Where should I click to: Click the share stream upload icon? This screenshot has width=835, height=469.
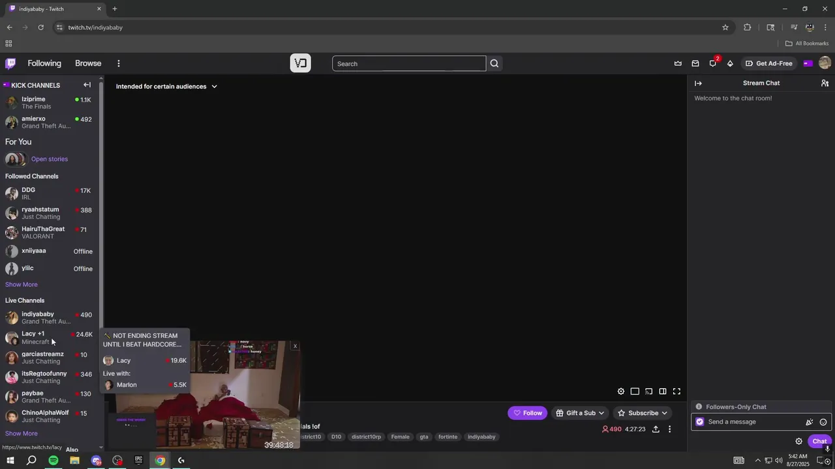(x=656, y=429)
